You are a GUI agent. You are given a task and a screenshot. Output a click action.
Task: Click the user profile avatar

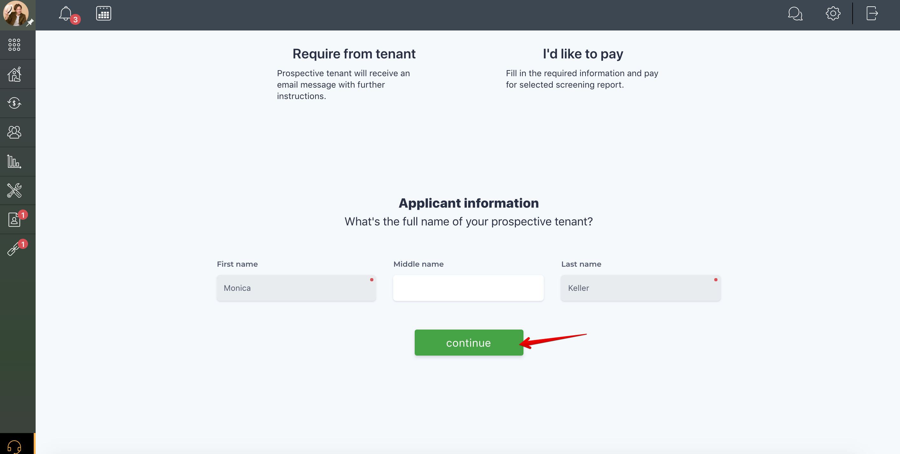[x=15, y=13]
